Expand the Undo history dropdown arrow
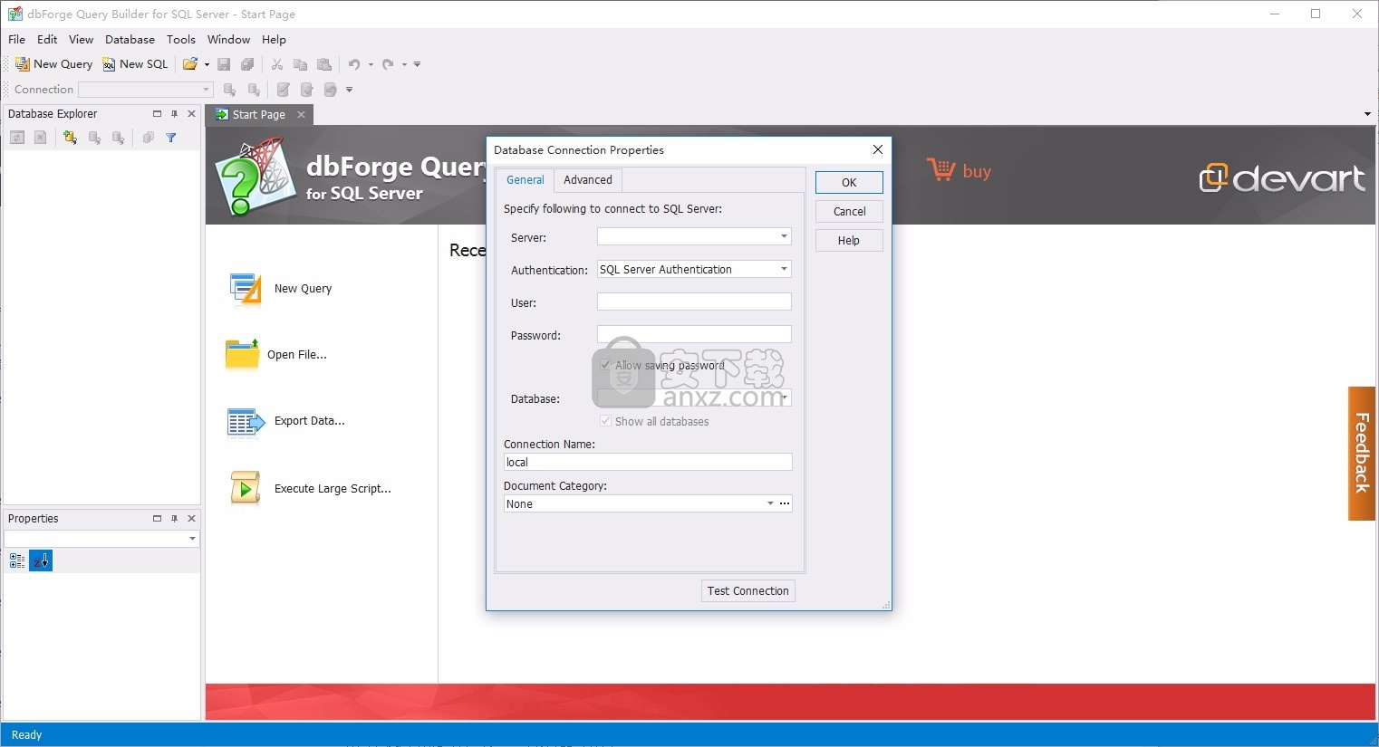1379x747 pixels. [x=371, y=64]
